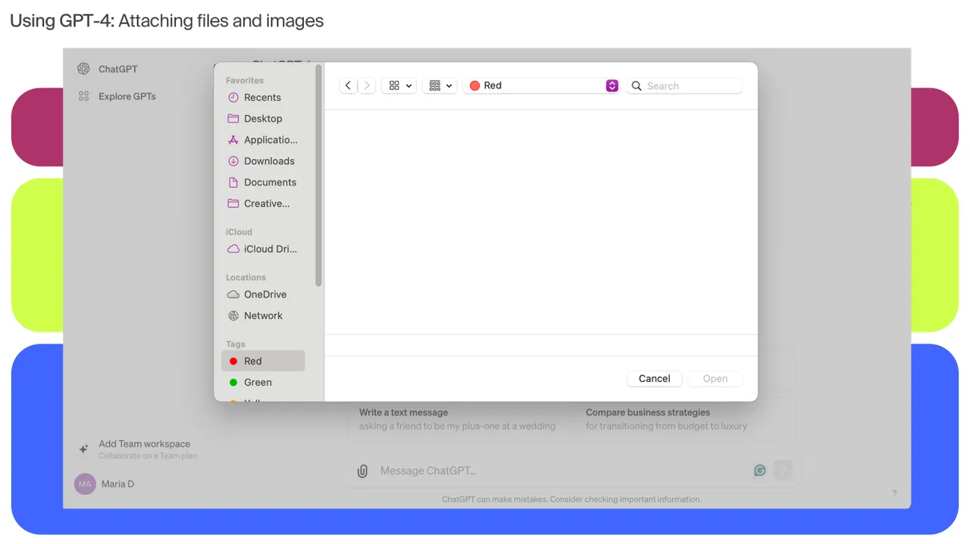970x544 pixels.
Task: Click the sidebar vertical scrollbar
Action: [318, 176]
